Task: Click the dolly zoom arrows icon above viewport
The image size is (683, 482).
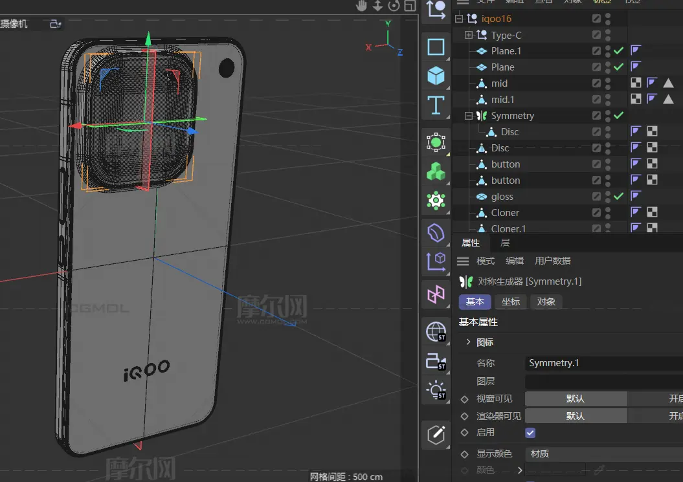Action: (x=377, y=6)
